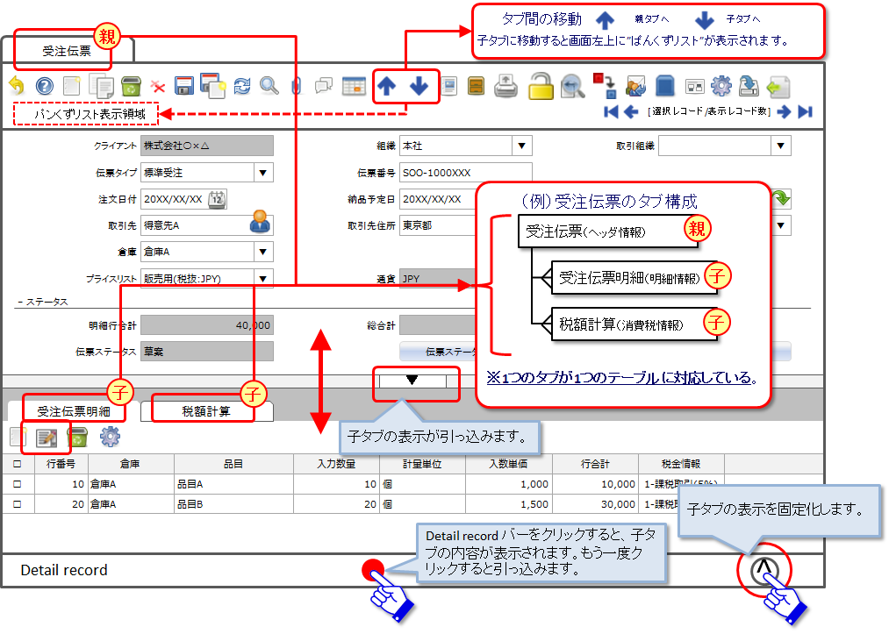The height and width of the screenshot is (634, 889).
Task: Toggle grid view with the table icon
Action: pyautogui.click(x=353, y=86)
